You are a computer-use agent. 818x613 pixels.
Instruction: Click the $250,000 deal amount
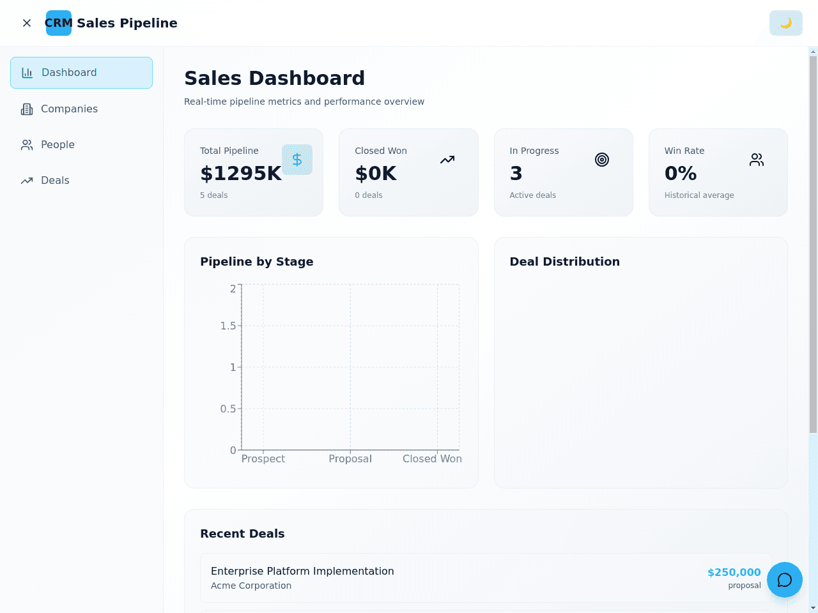(734, 572)
